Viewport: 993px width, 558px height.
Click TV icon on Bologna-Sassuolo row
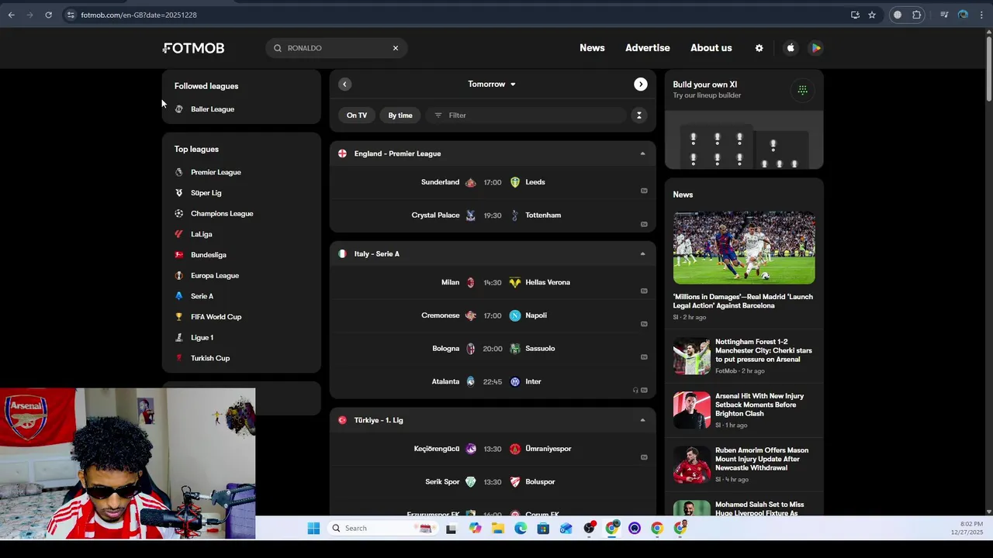pyautogui.click(x=644, y=357)
